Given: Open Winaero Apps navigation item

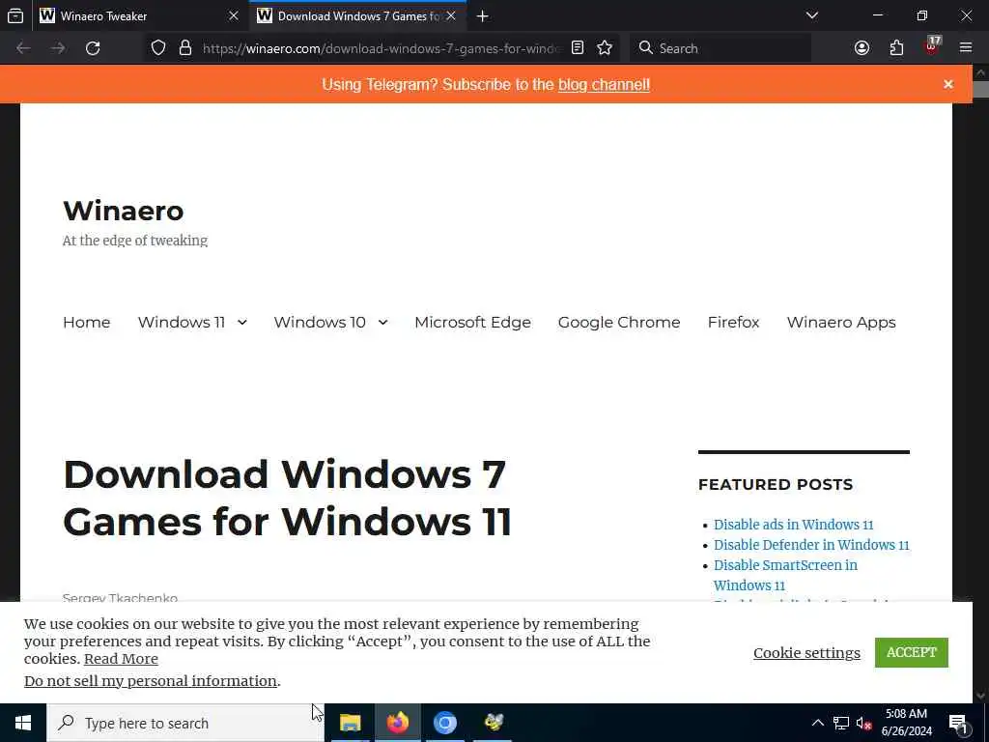Looking at the screenshot, I should pyautogui.click(x=841, y=323).
